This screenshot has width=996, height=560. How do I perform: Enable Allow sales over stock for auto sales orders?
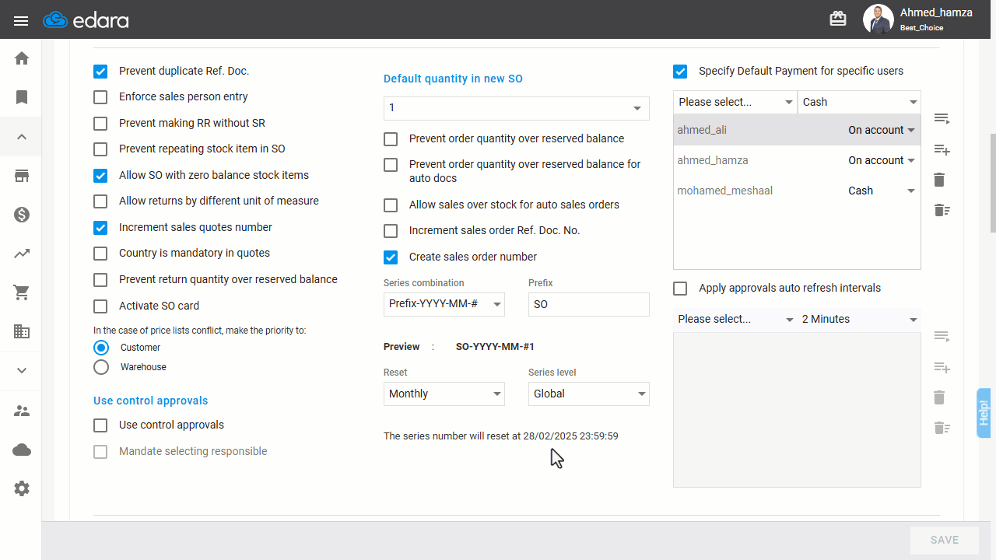click(x=391, y=205)
